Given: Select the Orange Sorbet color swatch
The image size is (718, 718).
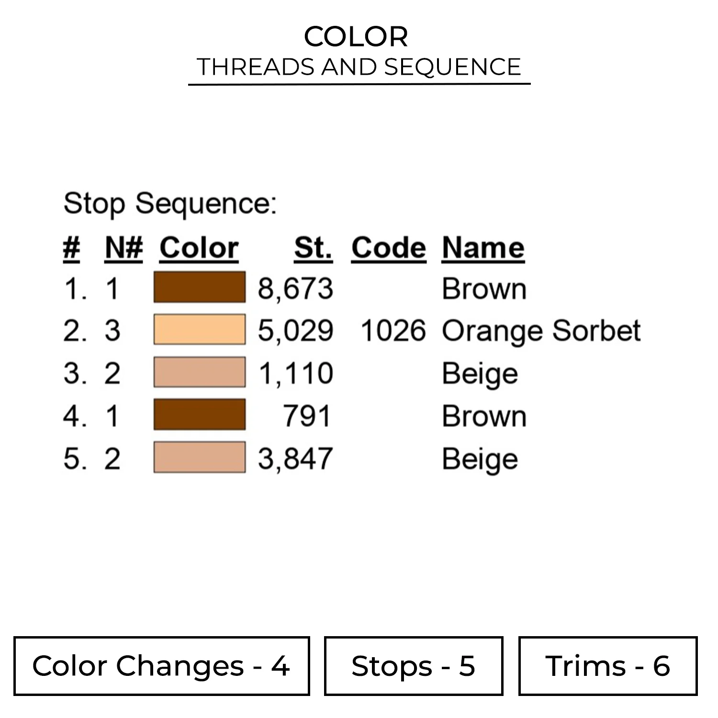Looking at the screenshot, I should point(200,329).
